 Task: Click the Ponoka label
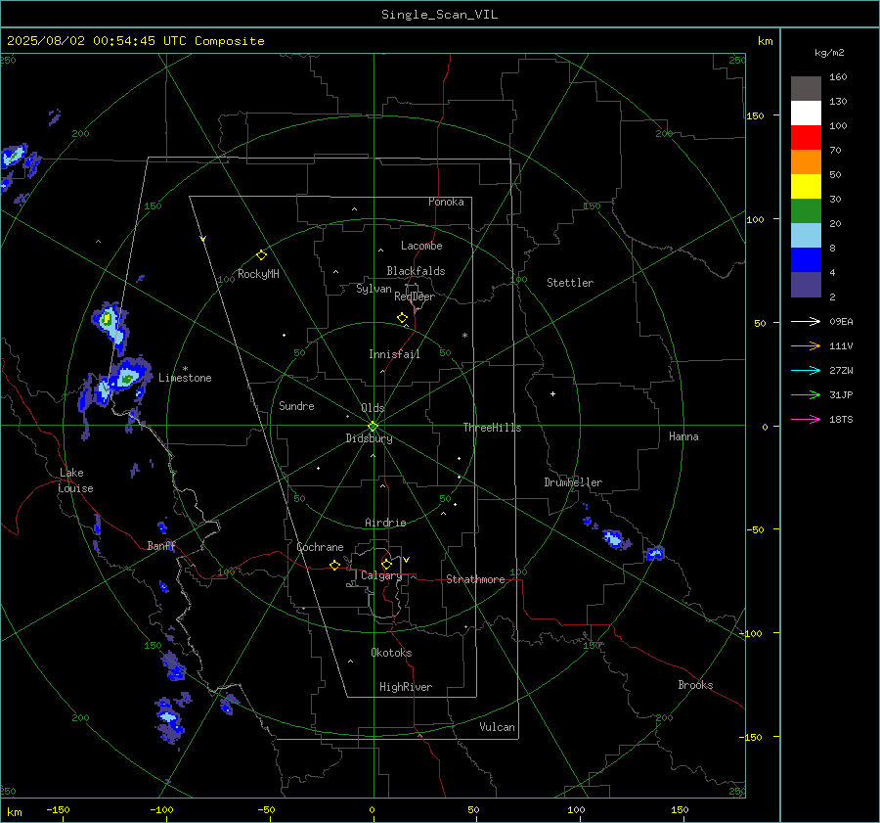coord(446,202)
